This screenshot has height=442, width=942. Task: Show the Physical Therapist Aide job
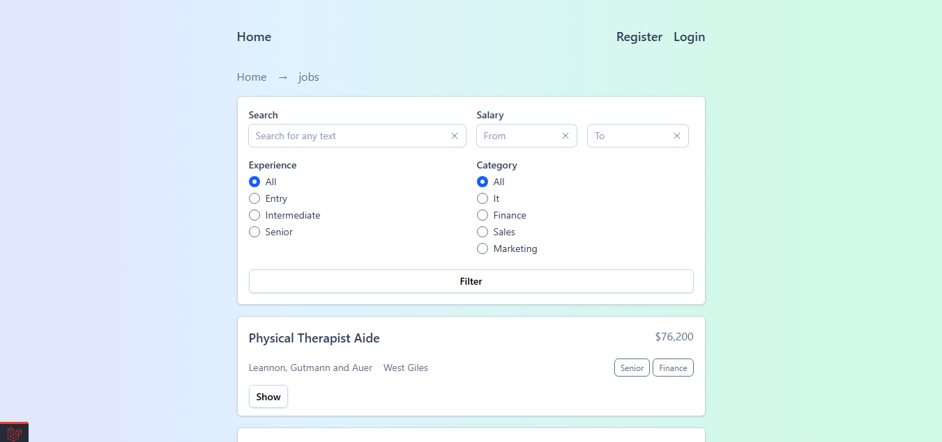tap(268, 396)
